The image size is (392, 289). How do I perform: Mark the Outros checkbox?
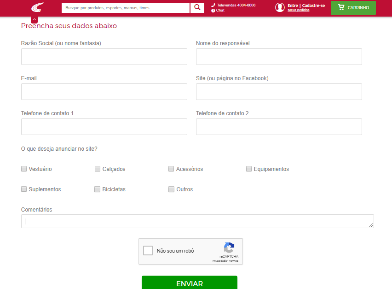tap(171, 189)
